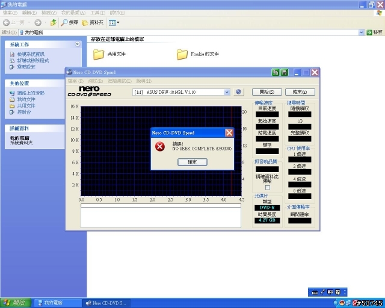Click the pen icon on language bar
The image size is (385, 308).
(322, 292)
